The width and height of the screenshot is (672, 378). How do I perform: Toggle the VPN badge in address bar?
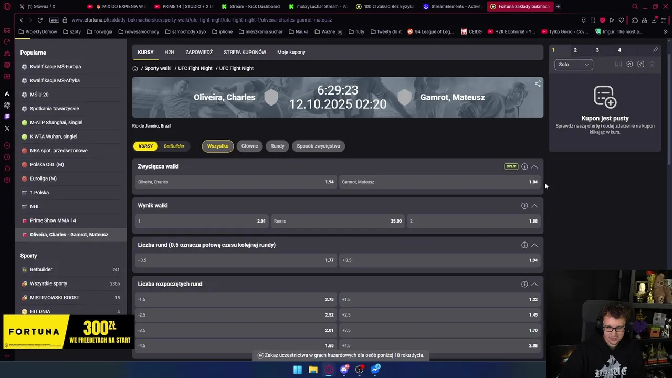coord(54,20)
